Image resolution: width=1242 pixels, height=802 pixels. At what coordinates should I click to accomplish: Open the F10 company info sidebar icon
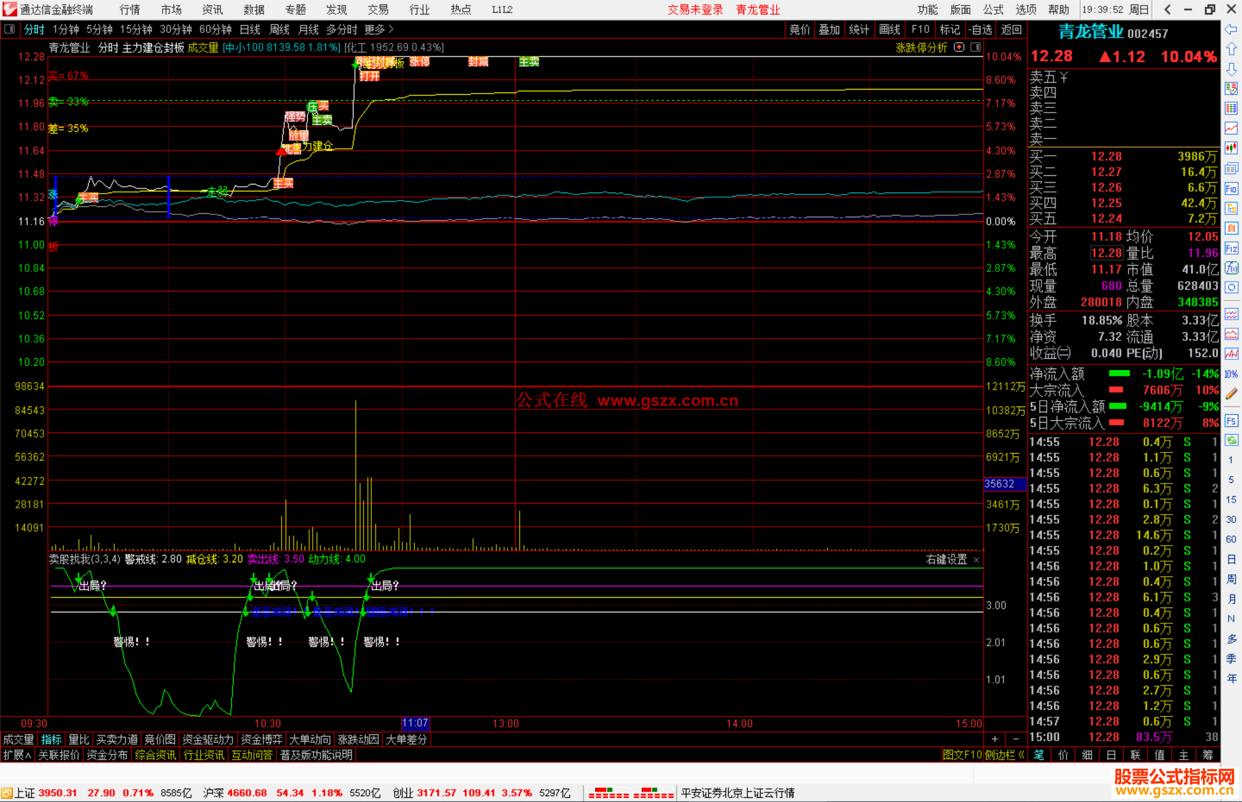[x=1231, y=189]
